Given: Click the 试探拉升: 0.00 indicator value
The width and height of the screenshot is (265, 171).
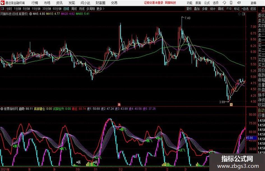Looking at the screenshot, I should click(x=62, y=109).
